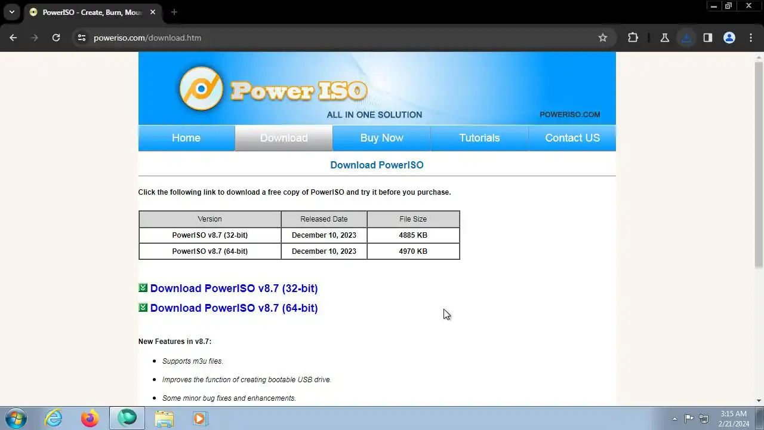
Task: Open a new browser tab
Action: 174,12
